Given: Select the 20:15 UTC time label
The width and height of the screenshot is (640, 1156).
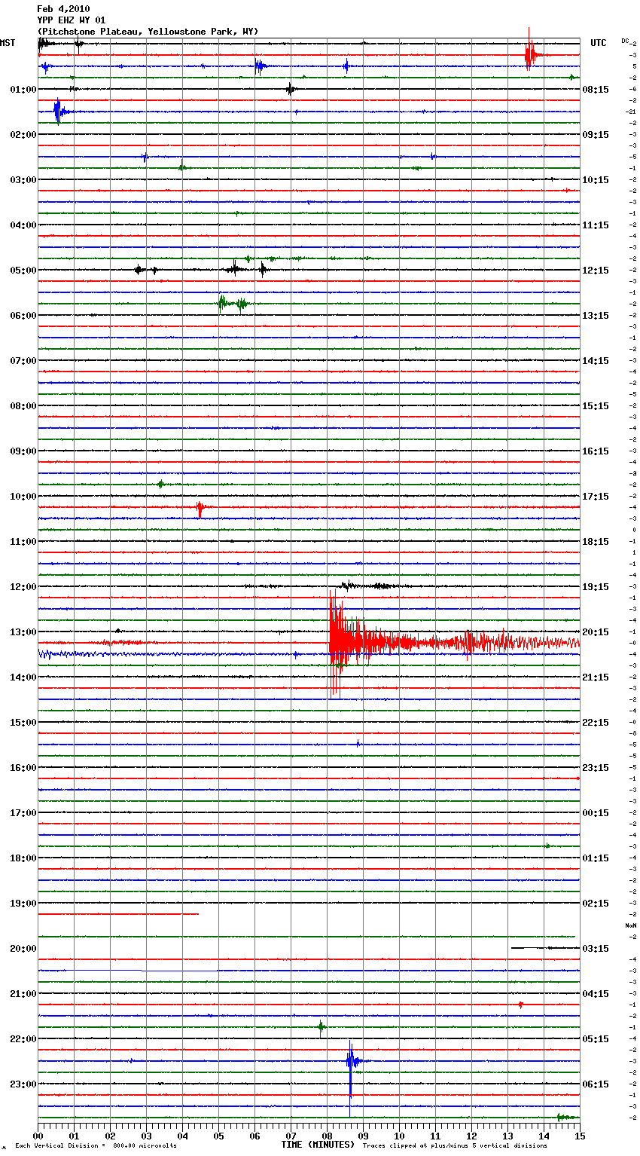Looking at the screenshot, I should 595,632.
